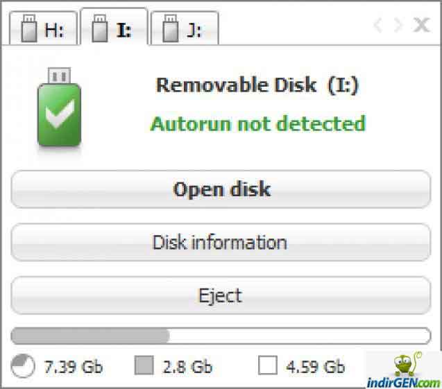Click the Autorun not detected status text
This screenshot has height=389, width=442.
point(258,123)
